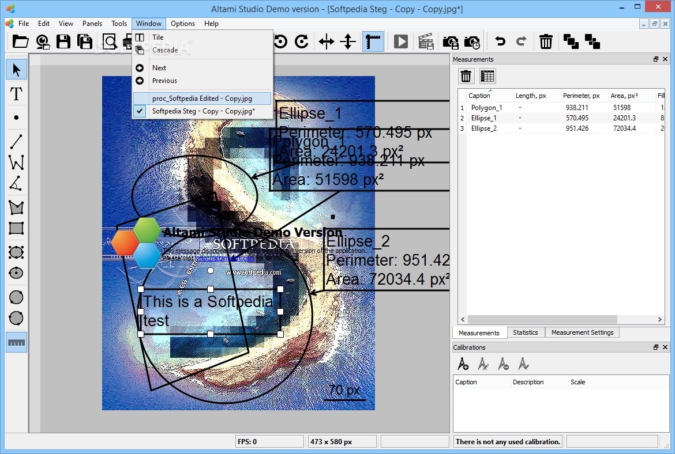Select the circle by three points tool

tap(16, 318)
